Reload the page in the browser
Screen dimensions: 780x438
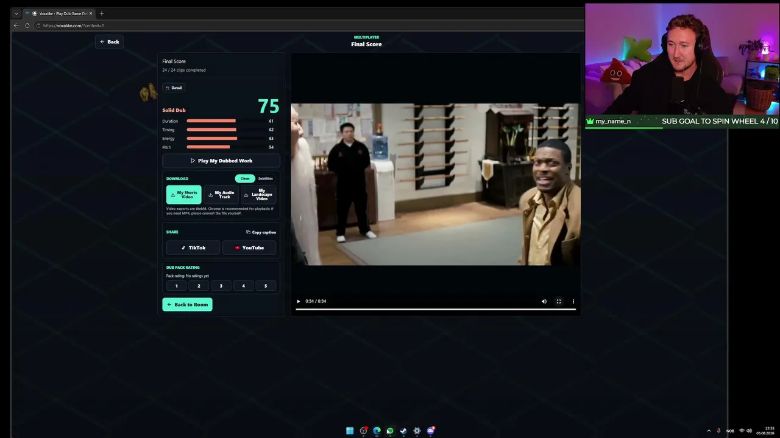[x=27, y=26]
